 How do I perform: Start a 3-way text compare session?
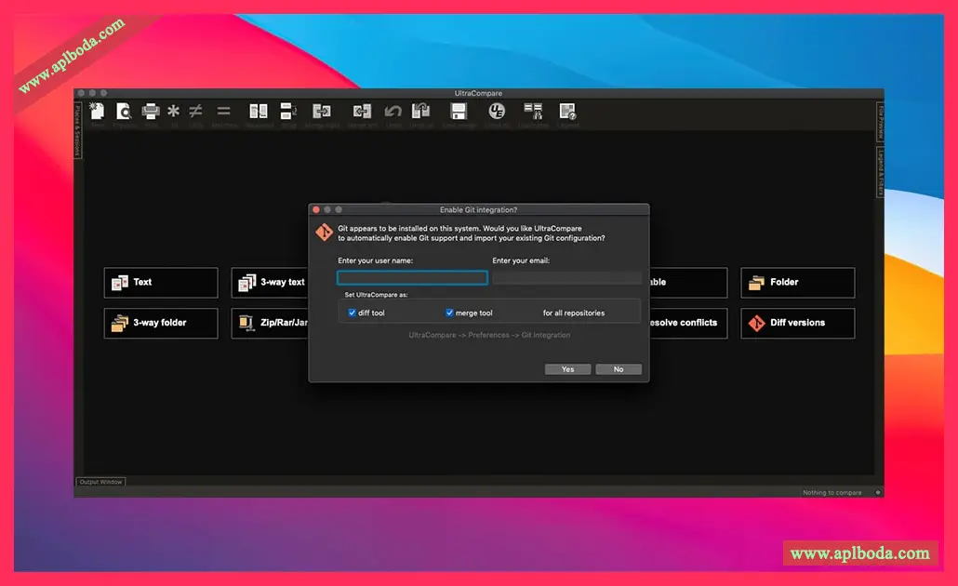270,283
